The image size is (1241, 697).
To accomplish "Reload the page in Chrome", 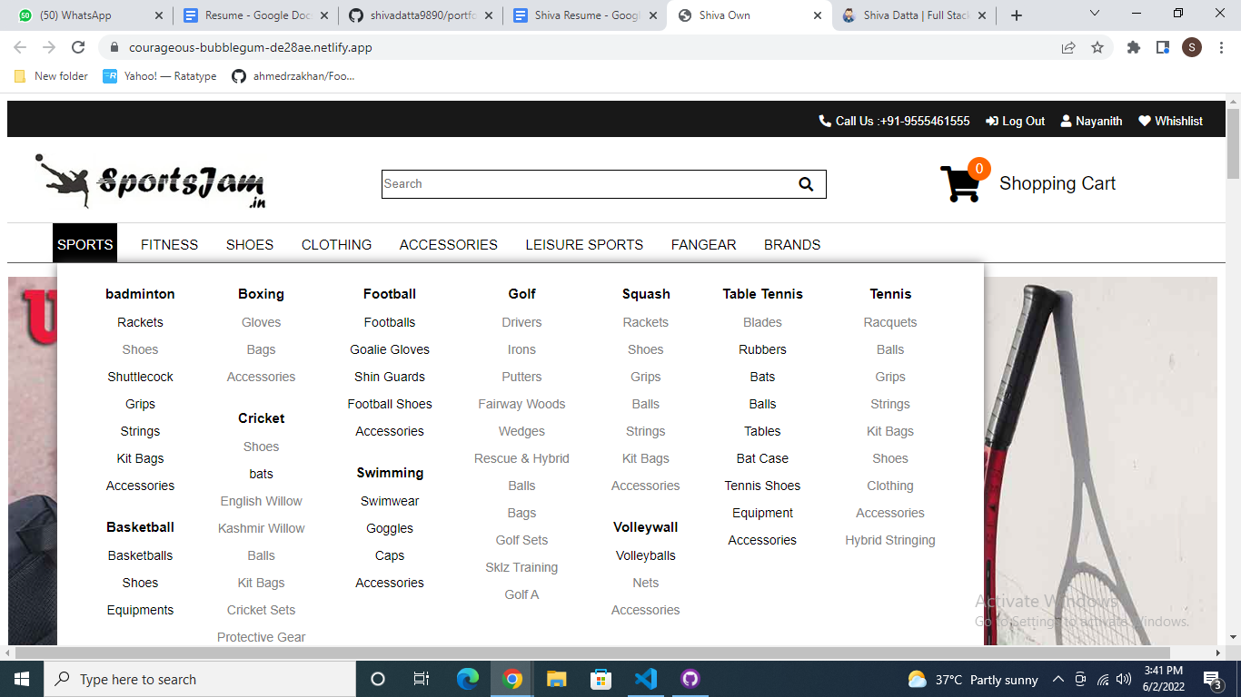I will [78, 47].
